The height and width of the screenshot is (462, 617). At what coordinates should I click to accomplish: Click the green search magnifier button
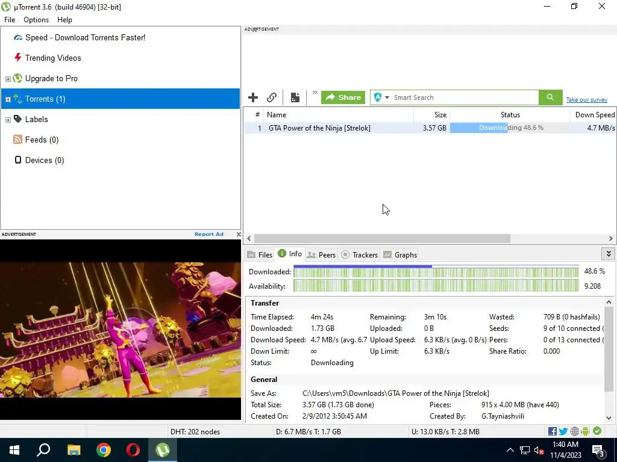[x=551, y=97]
